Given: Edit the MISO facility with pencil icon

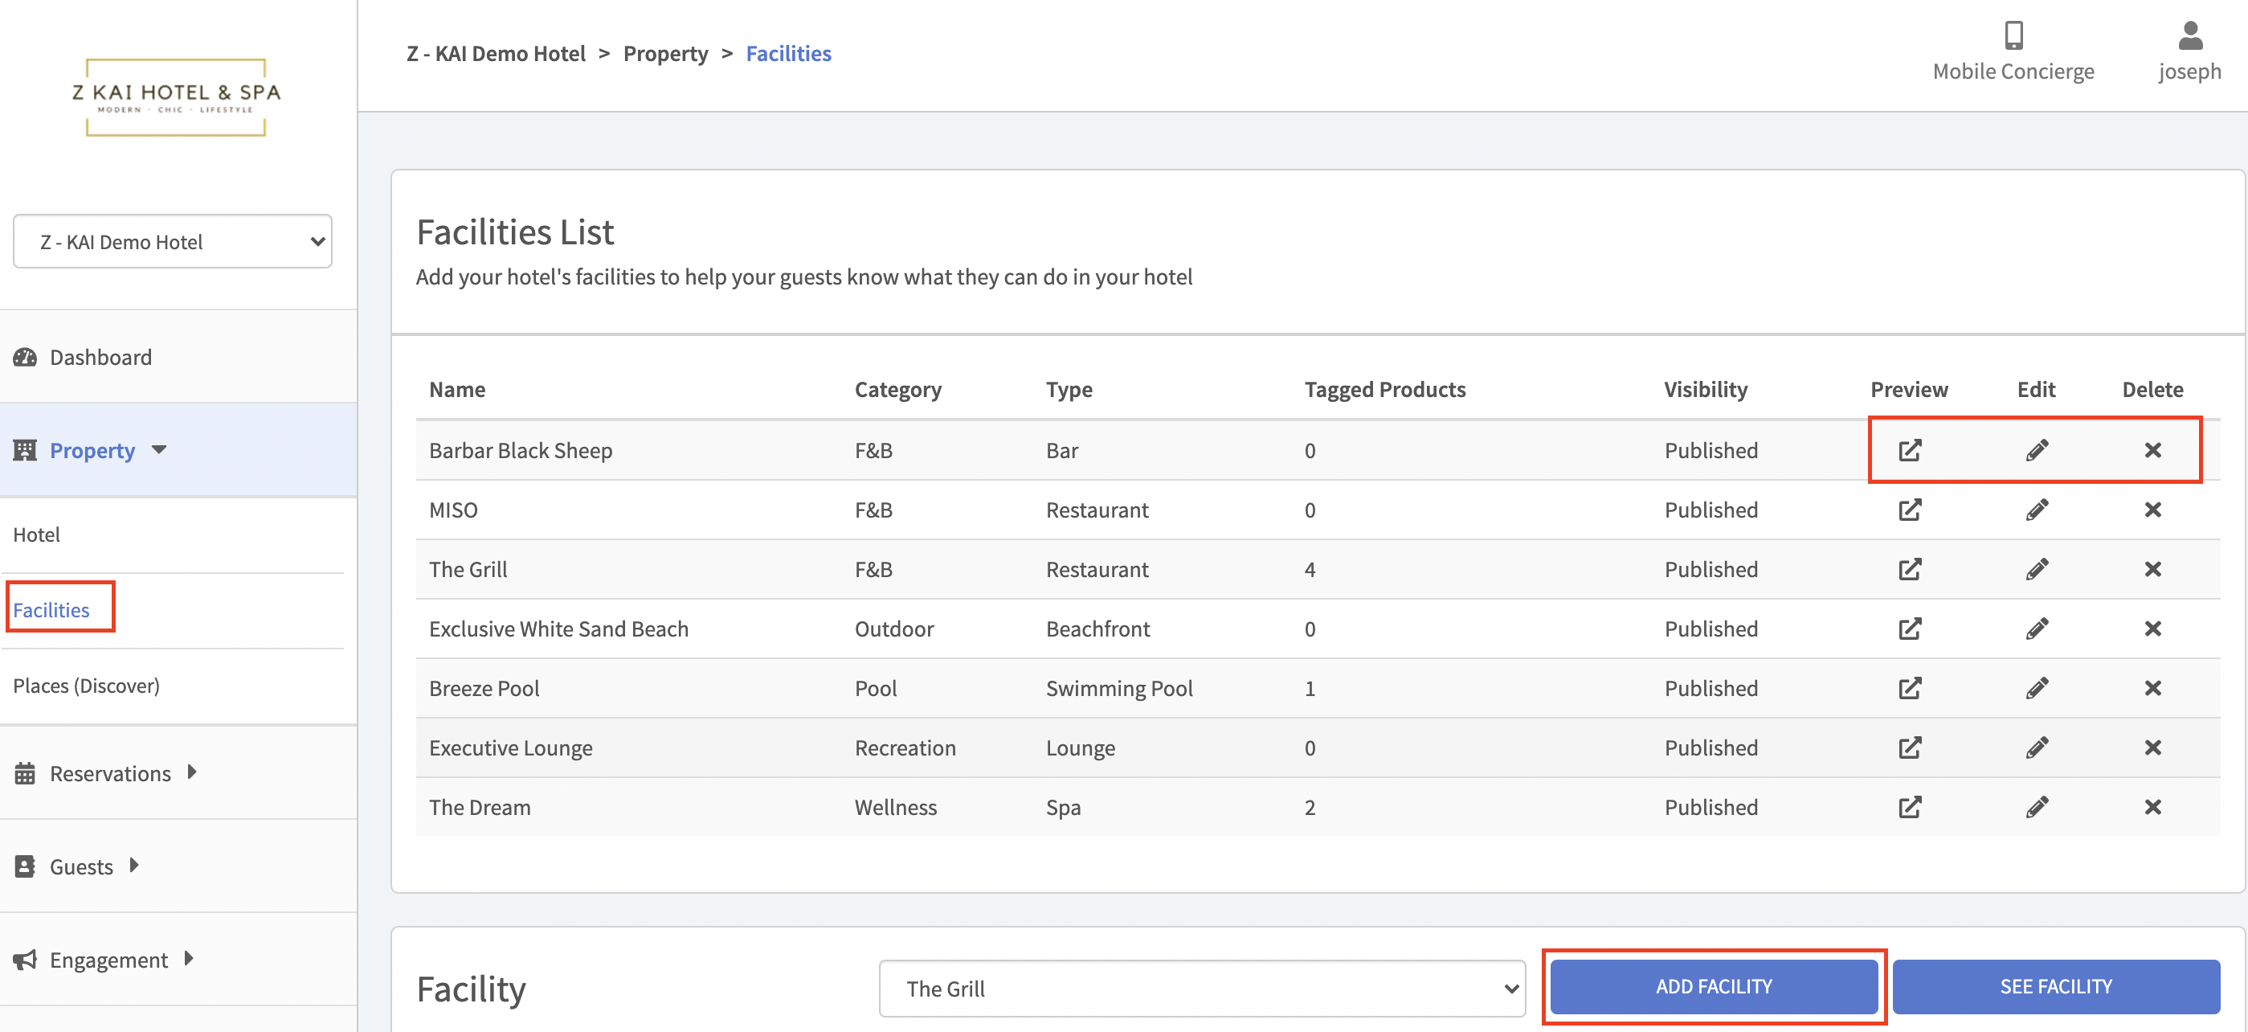Looking at the screenshot, I should click(2037, 510).
